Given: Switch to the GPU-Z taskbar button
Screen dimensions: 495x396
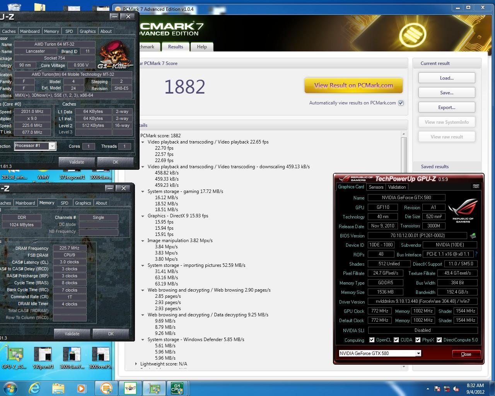Looking at the screenshot, I should point(154,388).
